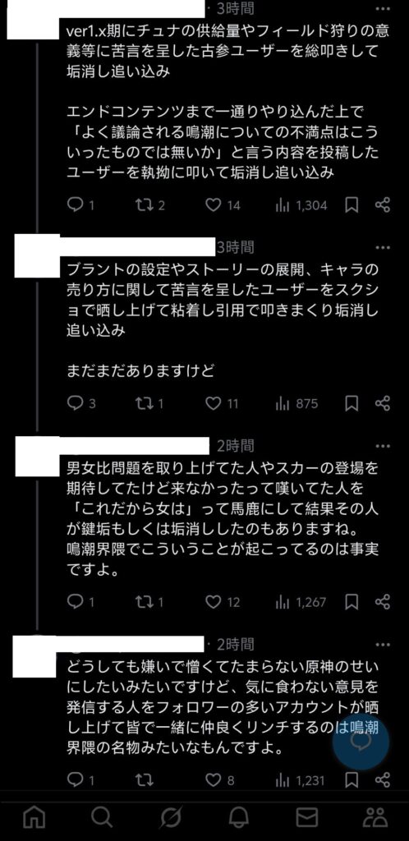Open the Grok slash icon tab
409x841 pixels.
(x=171, y=817)
